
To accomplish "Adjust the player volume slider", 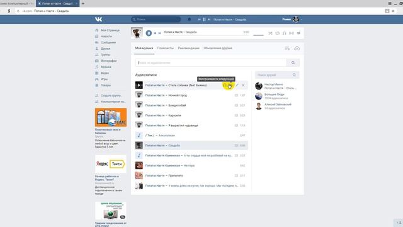I will tap(258, 35).
